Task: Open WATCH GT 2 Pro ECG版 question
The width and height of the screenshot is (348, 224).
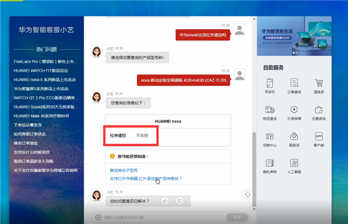Action: coord(46,98)
